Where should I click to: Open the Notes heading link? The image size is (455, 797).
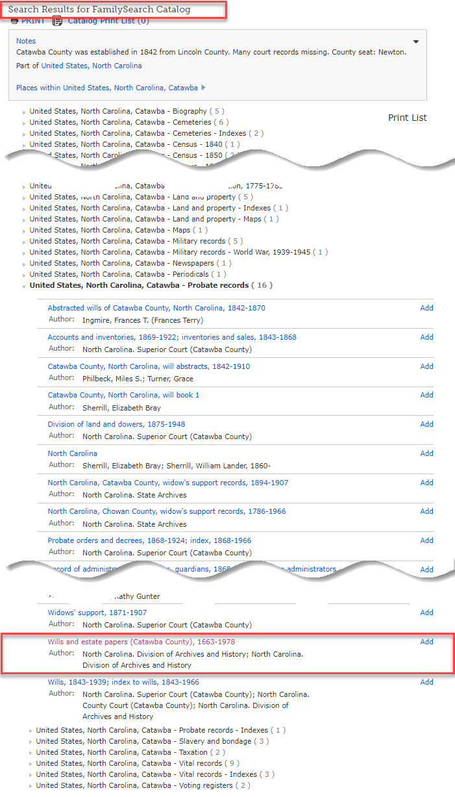coord(26,41)
